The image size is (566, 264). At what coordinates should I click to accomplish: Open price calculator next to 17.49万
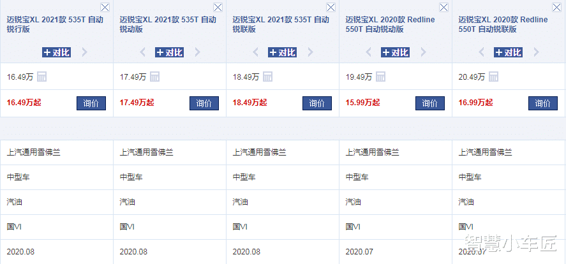pyautogui.click(x=155, y=77)
